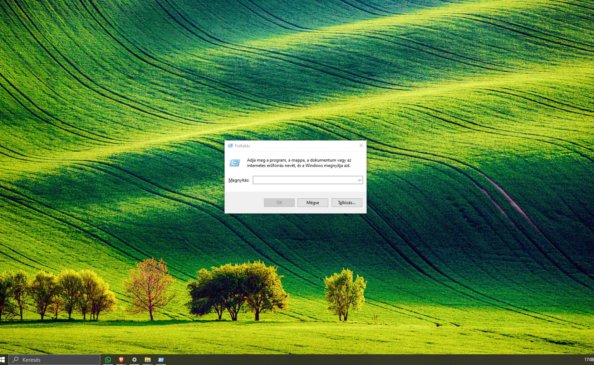
Task: Close the Futtatás dialog window
Action: pos(361,146)
